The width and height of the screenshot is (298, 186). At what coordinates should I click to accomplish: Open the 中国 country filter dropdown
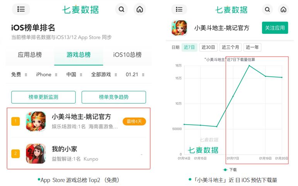[74, 74]
